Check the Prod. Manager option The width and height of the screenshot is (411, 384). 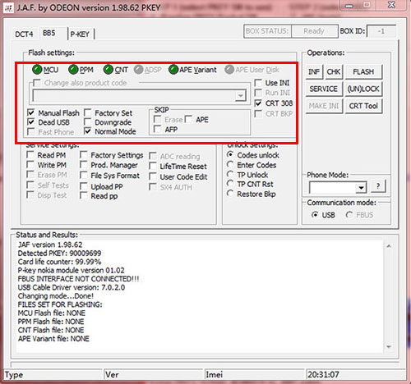point(84,165)
